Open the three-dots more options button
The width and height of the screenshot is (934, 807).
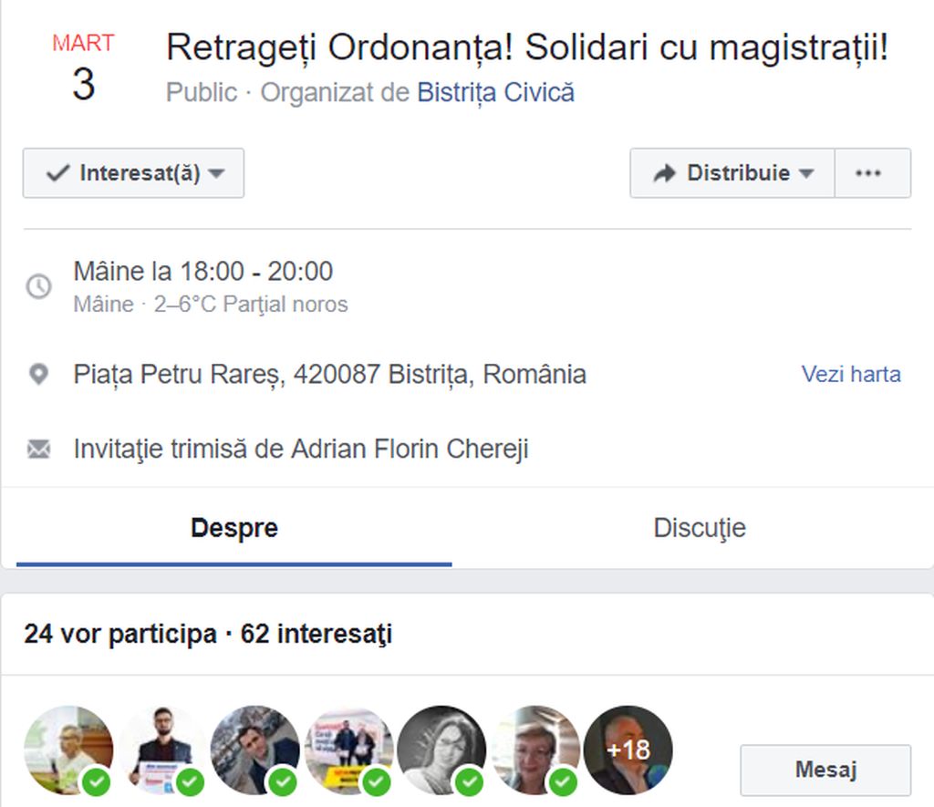point(868,173)
